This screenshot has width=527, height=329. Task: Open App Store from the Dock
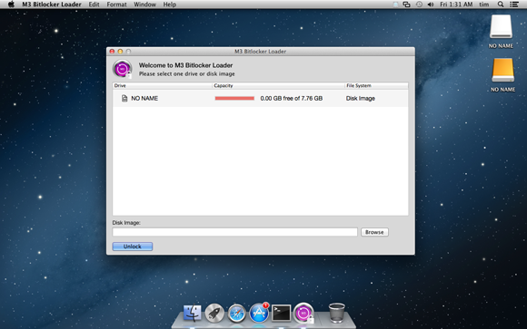(259, 313)
